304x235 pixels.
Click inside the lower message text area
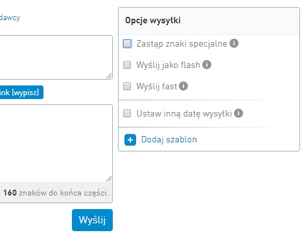point(56,143)
